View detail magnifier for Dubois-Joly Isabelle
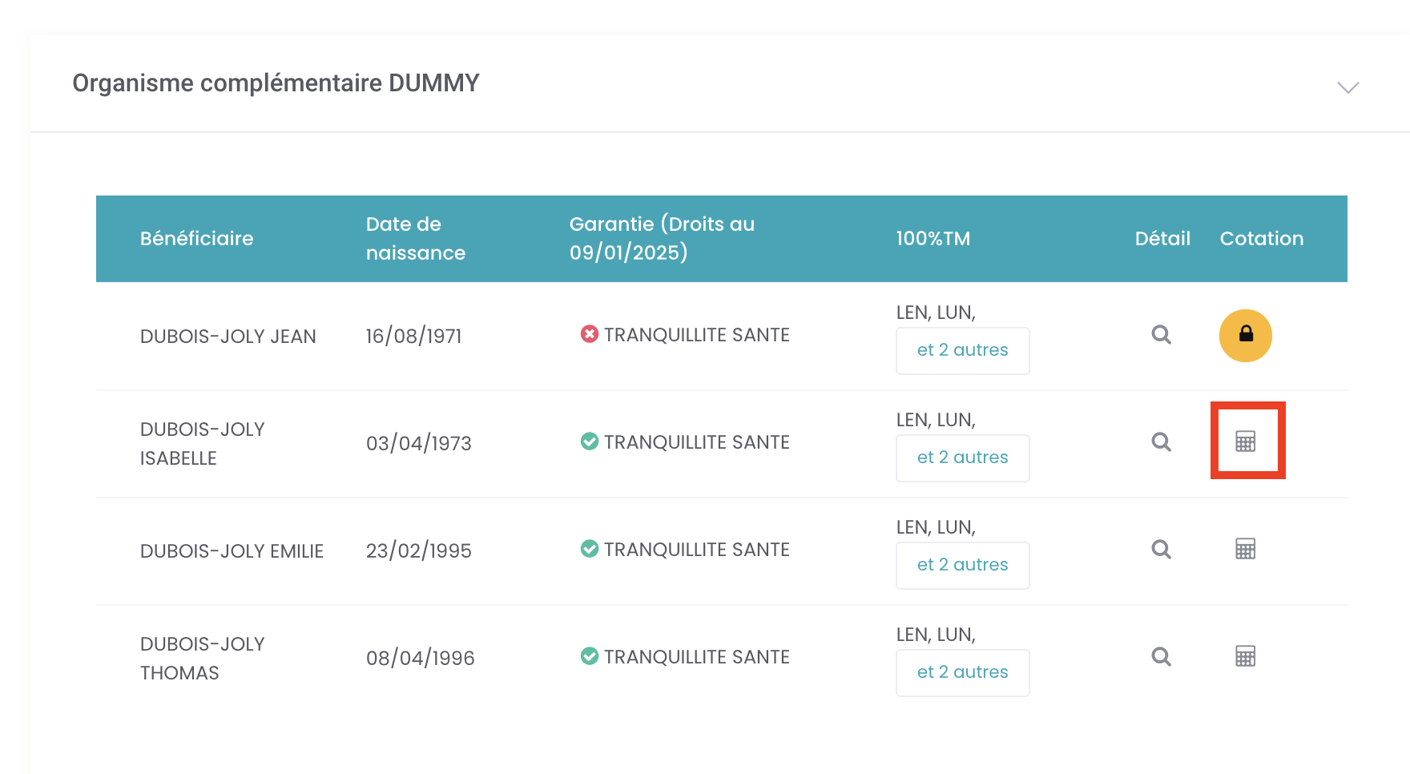 point(1161,442)
